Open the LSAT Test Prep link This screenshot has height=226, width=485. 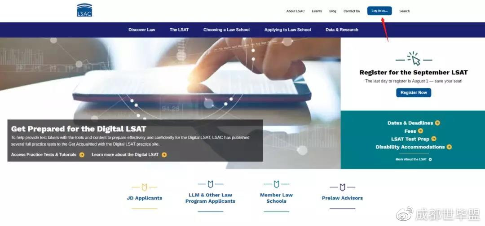410,139
